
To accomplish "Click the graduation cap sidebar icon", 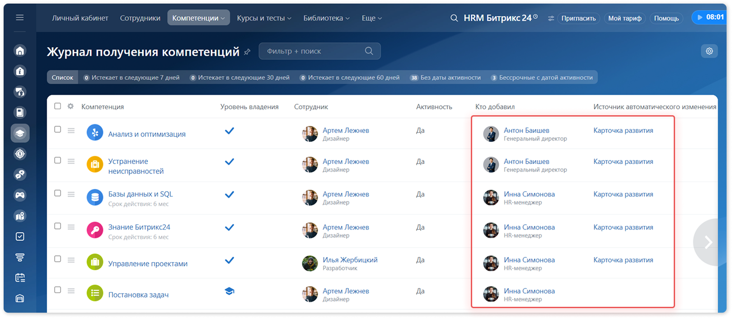I will tap(20, 133).
